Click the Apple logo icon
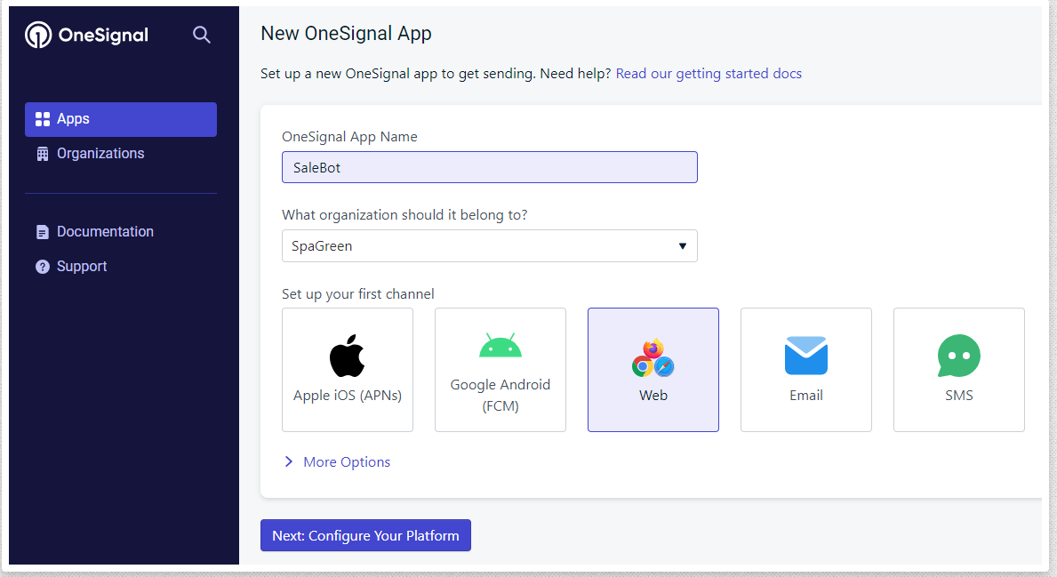 [x=348, y=356]
